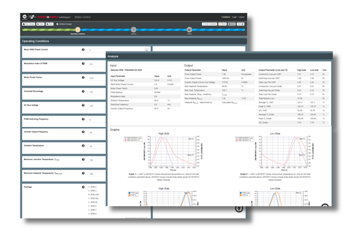Click the New Design button
This screenshot has height=240, width=350.
coord(29,24)
